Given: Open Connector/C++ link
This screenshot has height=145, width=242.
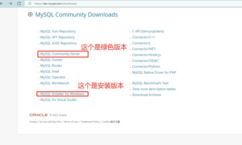Looking at the screenshot, I should [x=144, y=37].
